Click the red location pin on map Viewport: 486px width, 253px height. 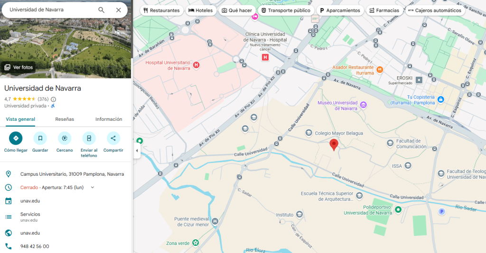[334, 145]
